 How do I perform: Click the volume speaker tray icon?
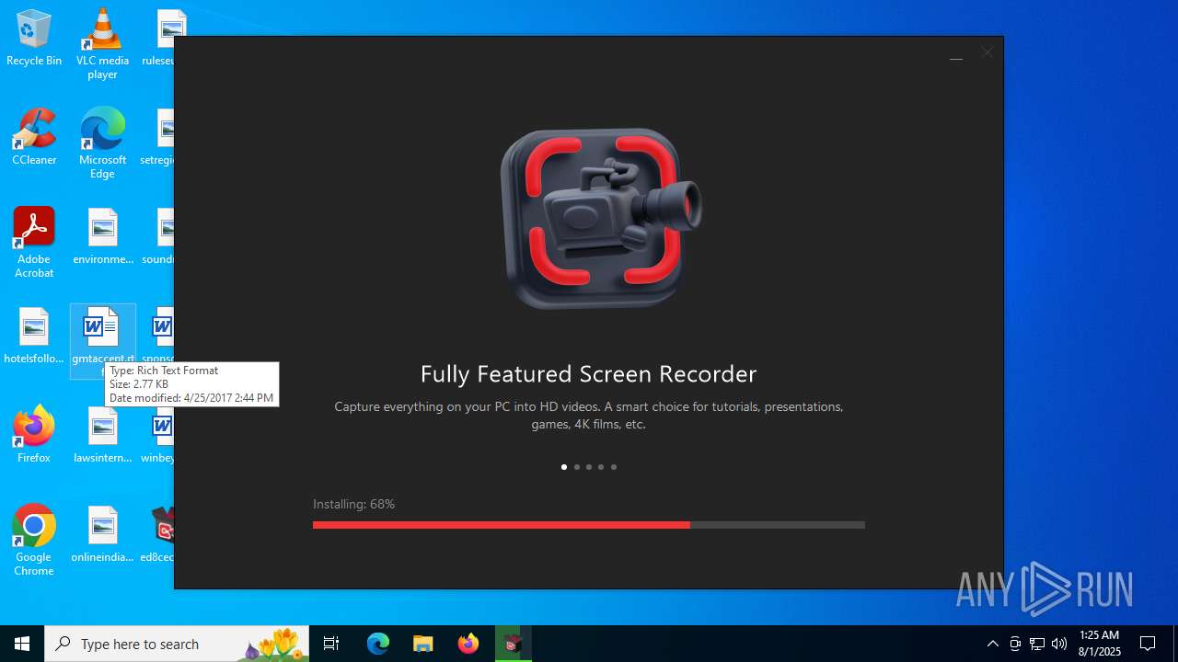[x=1059, y=644]
